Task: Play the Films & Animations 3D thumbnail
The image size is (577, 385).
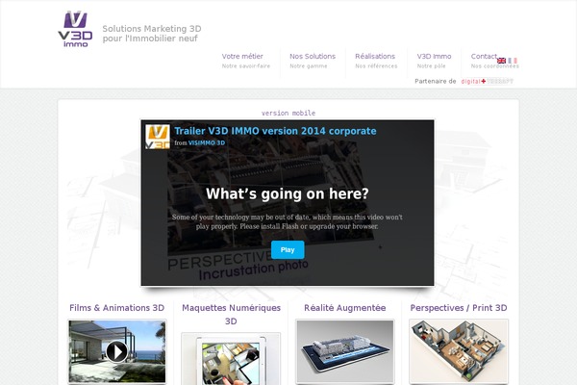Action: tap(117, 351)
